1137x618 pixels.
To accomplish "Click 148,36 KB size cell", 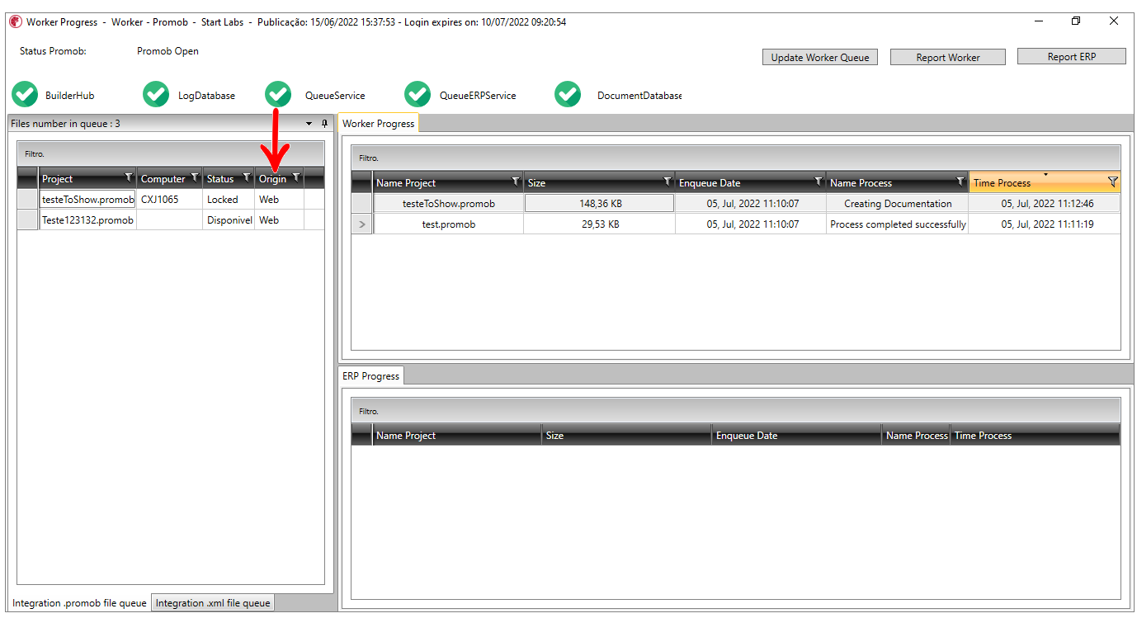I will click(600, 203).
